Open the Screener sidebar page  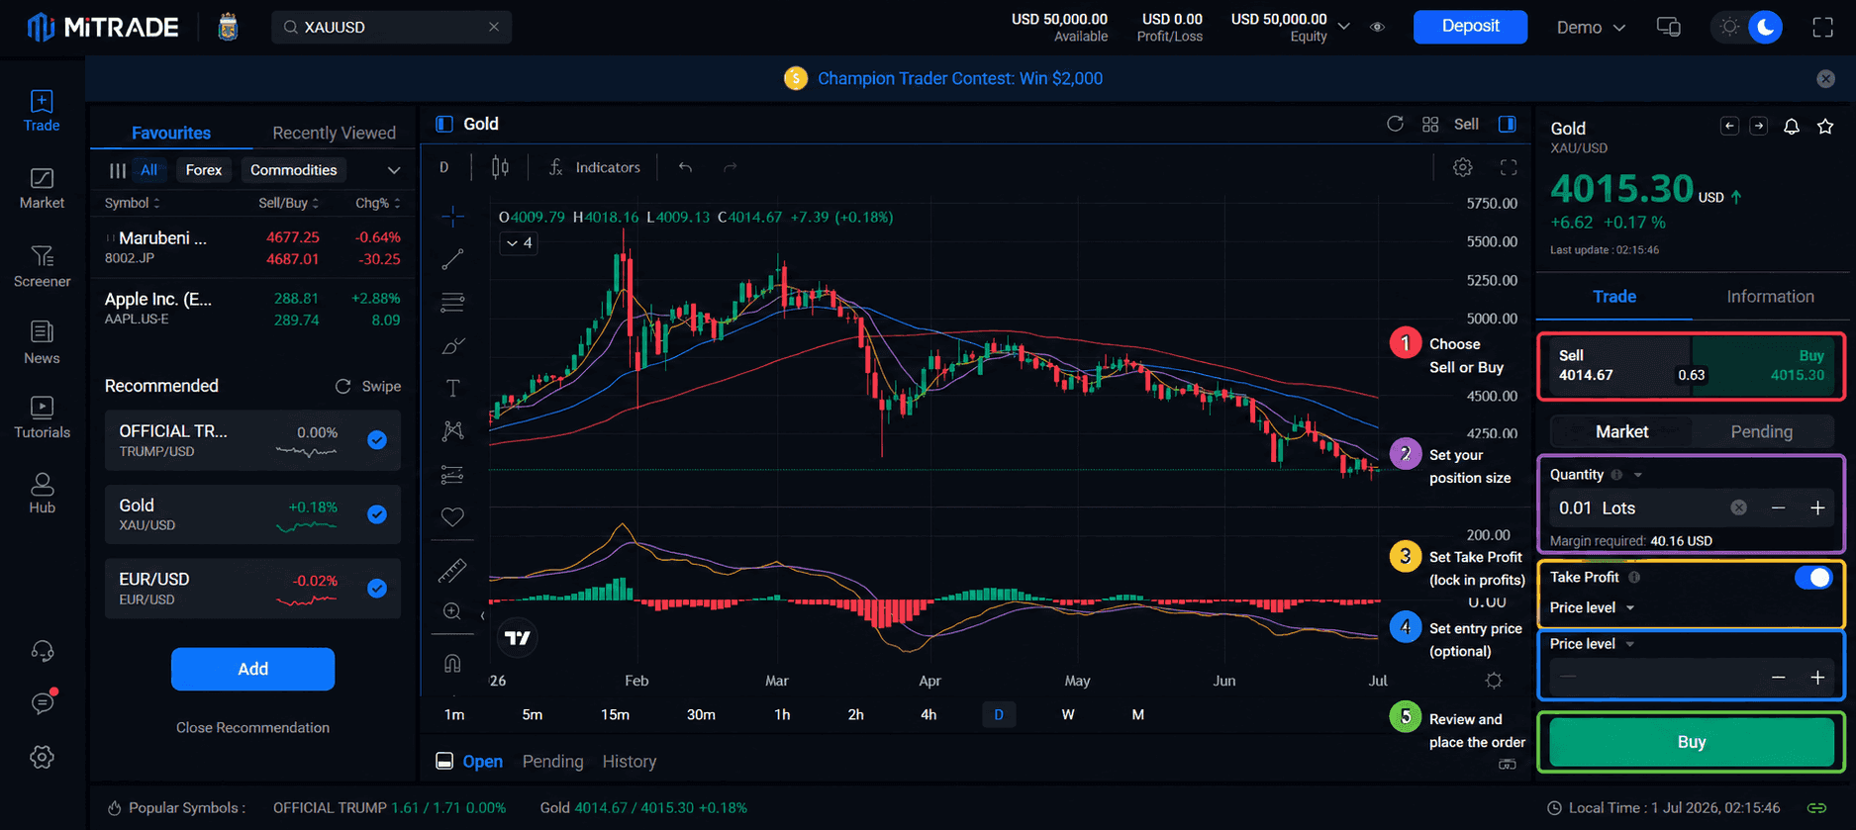click(x=42, y=267)
